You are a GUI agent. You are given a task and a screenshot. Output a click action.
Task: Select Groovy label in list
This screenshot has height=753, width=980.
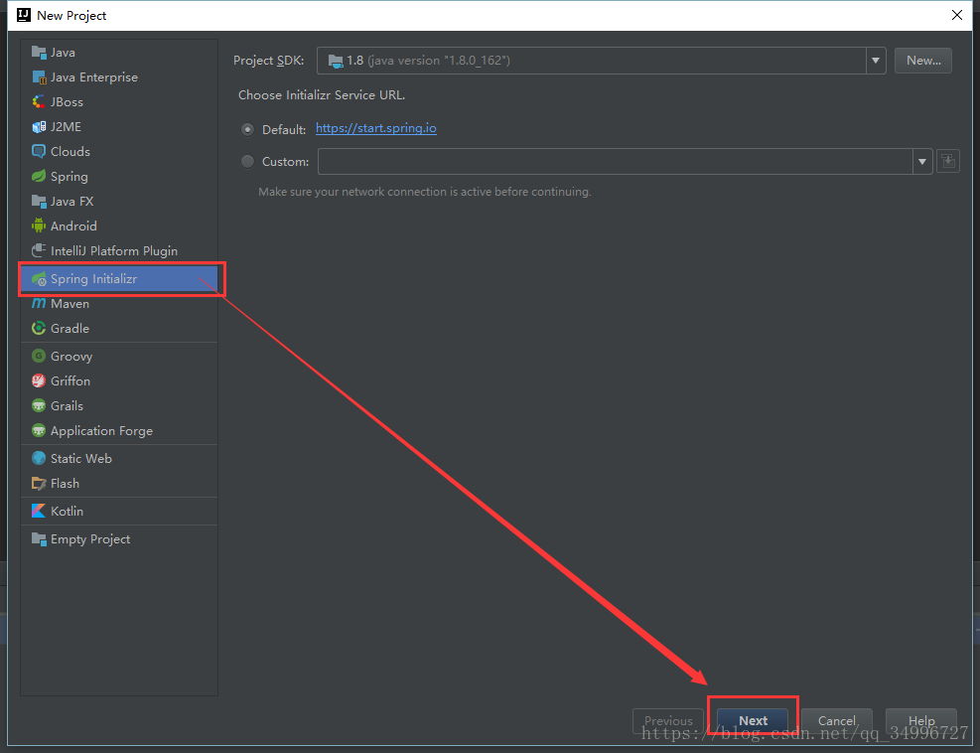click(x=71, y=356)
